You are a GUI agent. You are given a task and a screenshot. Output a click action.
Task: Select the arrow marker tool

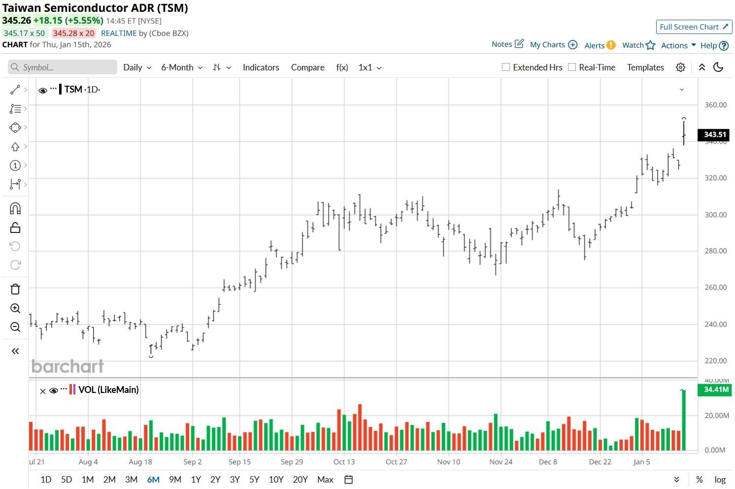pos(15,147)
